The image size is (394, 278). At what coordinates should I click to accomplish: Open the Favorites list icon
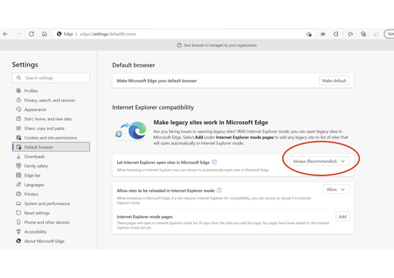350,34
